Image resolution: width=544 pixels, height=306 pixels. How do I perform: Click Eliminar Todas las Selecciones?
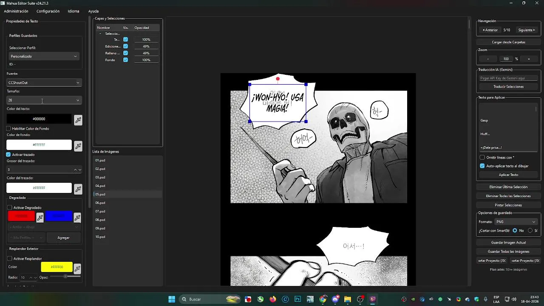508,196
